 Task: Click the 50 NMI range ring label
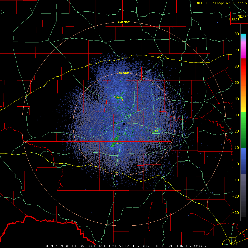coord(124,73)
